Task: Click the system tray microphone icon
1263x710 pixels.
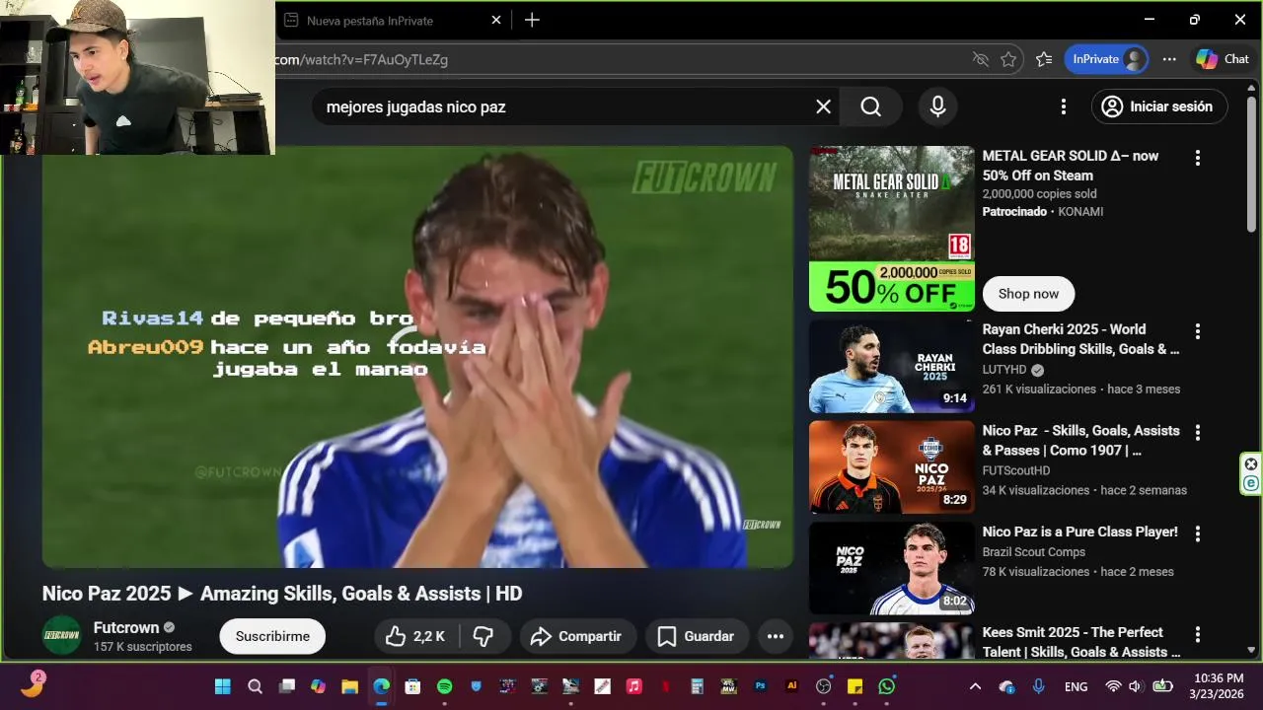Action: point(1038,686)
